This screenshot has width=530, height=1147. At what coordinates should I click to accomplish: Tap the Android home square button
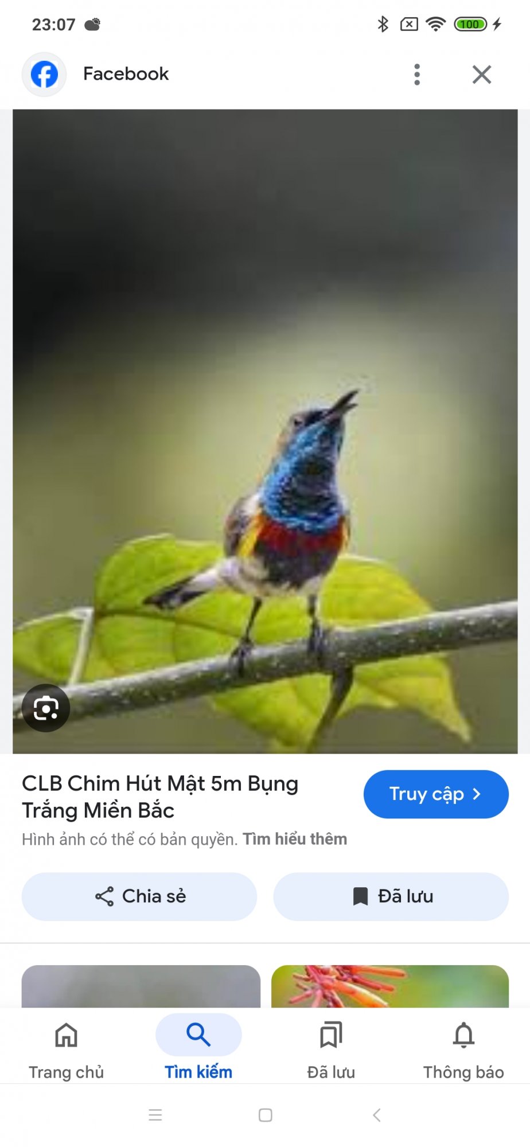click(x=266, y=1115)
